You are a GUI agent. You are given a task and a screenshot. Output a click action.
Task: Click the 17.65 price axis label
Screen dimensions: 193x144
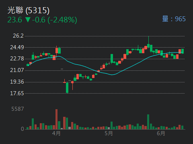(17, 93)
